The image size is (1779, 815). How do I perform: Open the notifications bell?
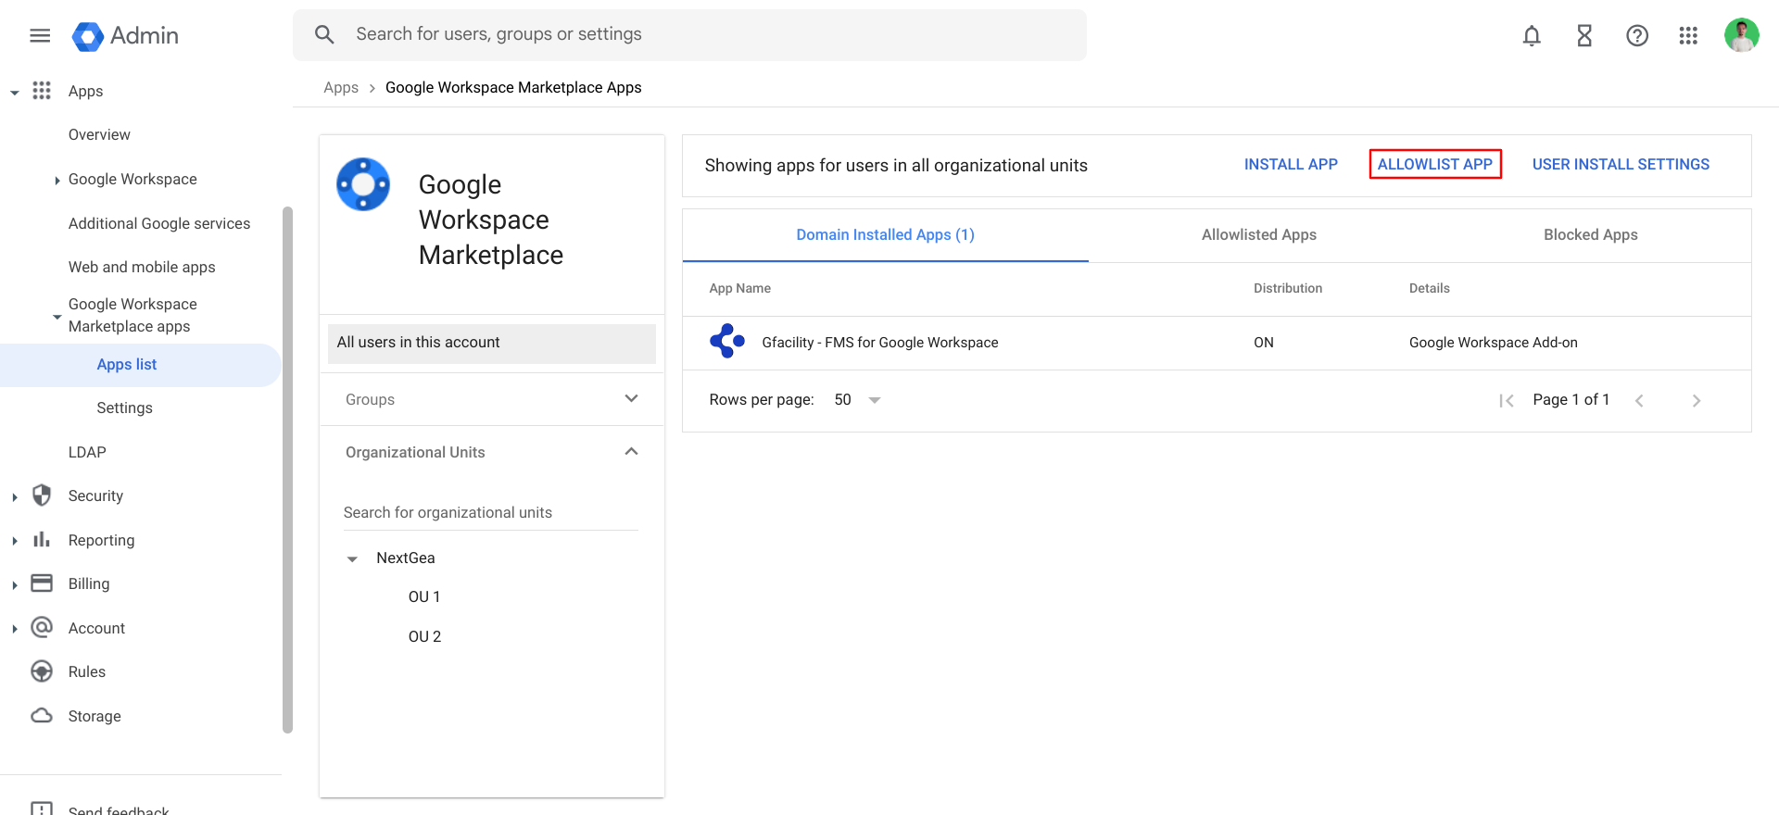click(x=1532, y=35)
